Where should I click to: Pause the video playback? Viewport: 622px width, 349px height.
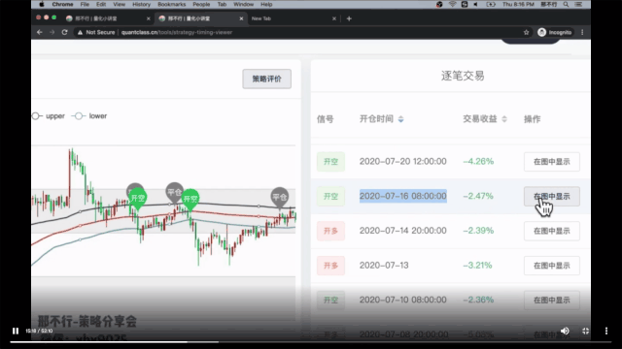coord(16,331)
